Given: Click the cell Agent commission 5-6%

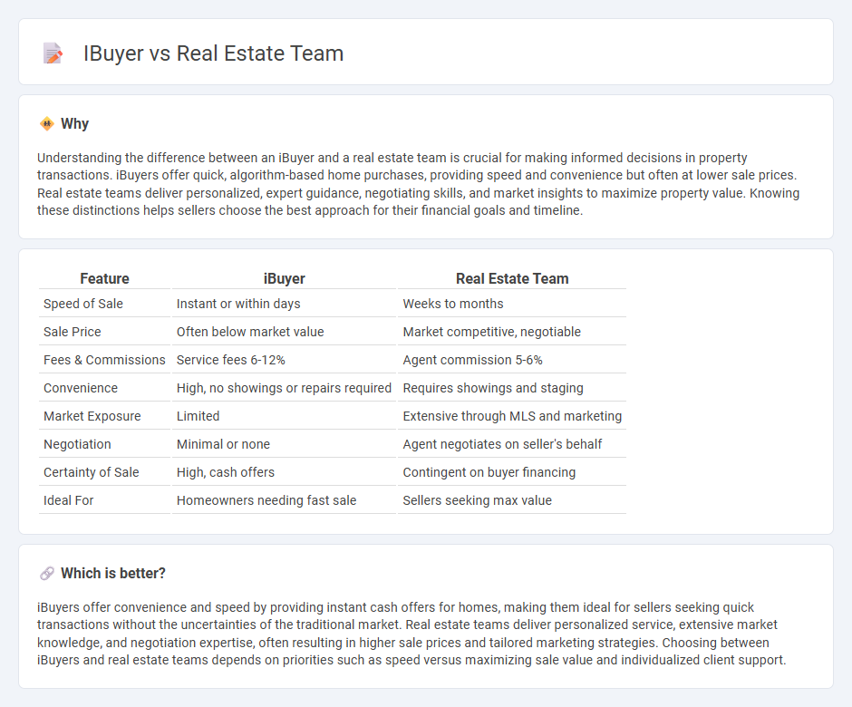Looking at the screenshot, I should click(473, 360).
